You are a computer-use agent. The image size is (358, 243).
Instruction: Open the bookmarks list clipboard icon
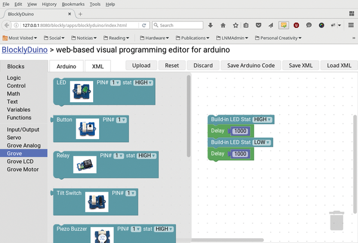pos(246,25)
